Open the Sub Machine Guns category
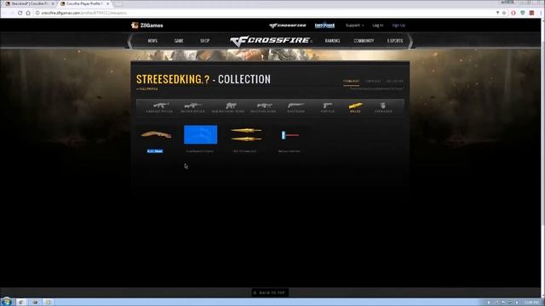The image size is (545, 306). click(228, 107)
